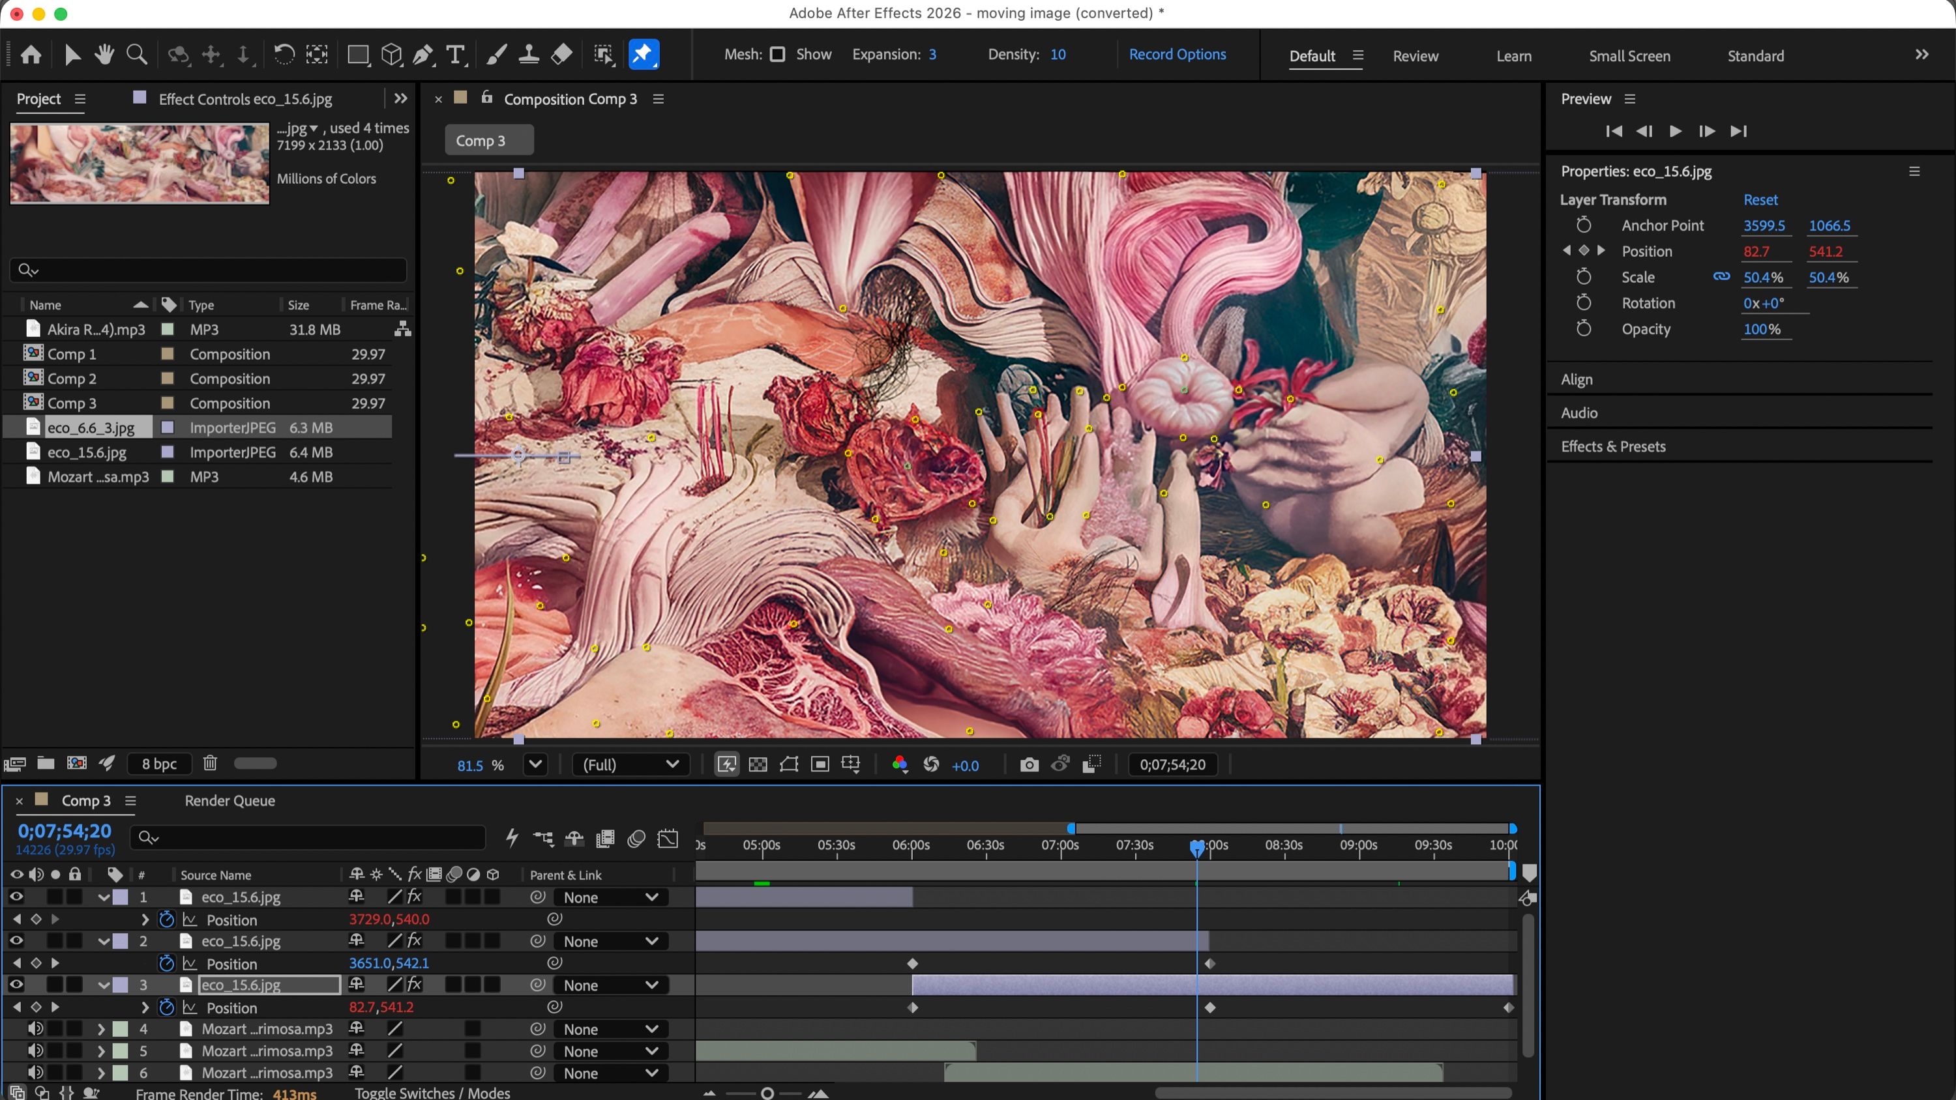Click the timeline zoom slider handle
The image size is (1956, 1100).
(x=767, y=1093)
